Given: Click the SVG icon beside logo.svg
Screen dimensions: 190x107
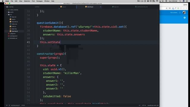Looking at the screenshot, I should 11,29.
